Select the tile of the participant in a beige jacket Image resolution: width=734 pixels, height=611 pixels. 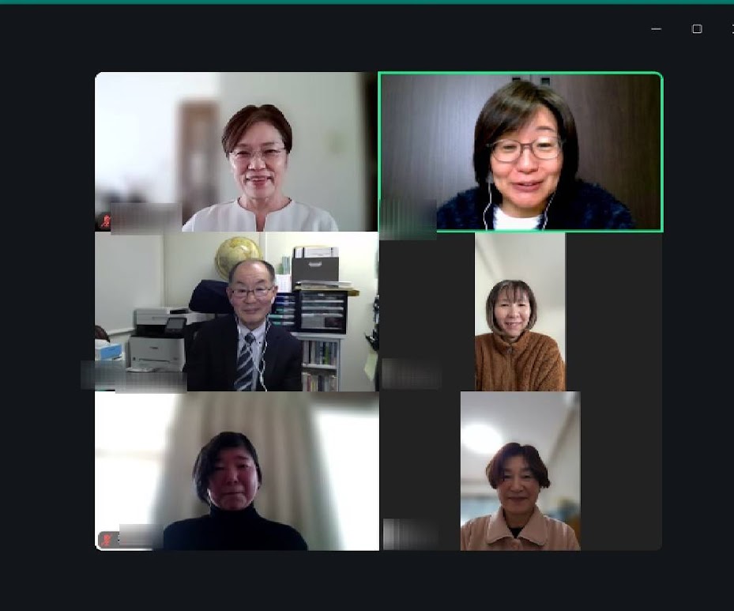click(x=520, y=471)
